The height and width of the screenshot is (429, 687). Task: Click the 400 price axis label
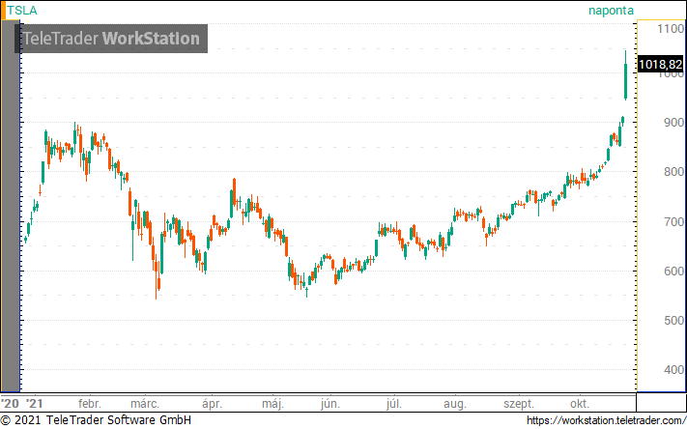[x=673, y=370]
